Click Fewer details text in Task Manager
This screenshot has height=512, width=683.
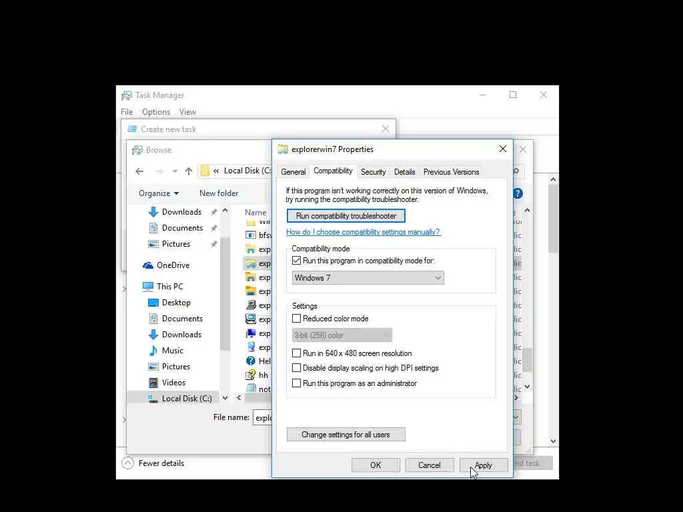click(x=161, y=463)
